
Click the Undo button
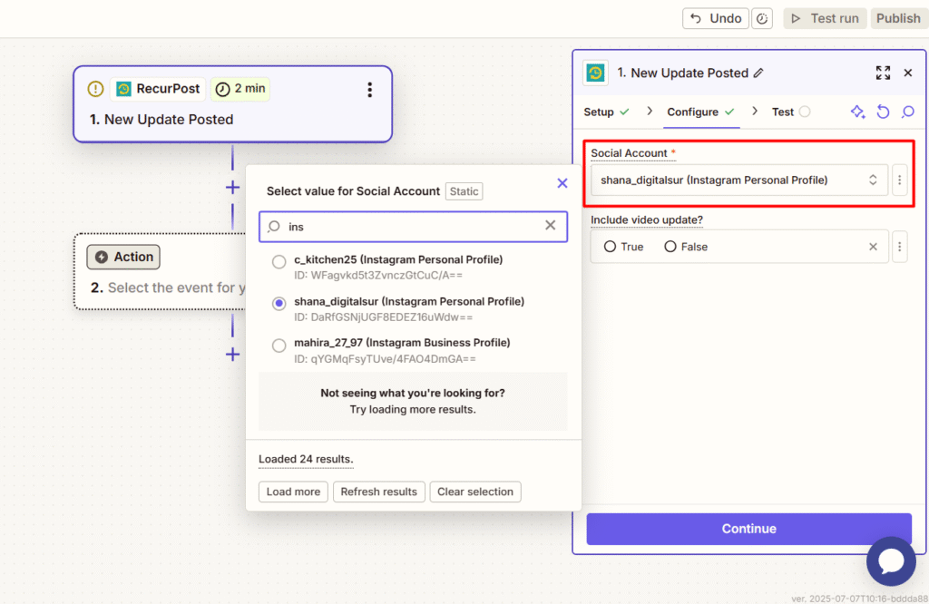click(715, 18)
